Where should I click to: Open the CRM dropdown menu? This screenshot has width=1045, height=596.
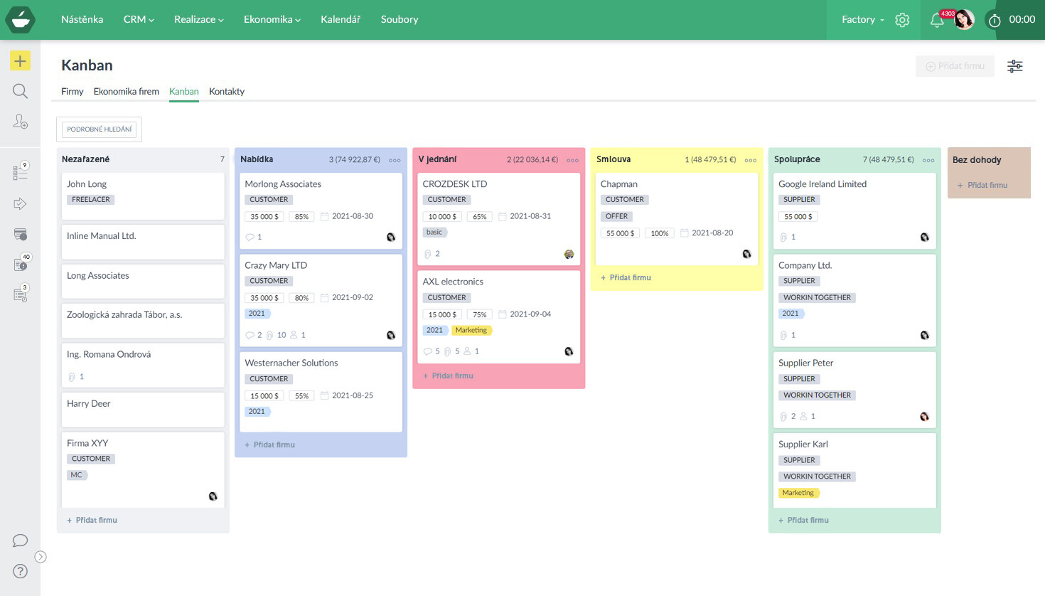coord(139,20)
